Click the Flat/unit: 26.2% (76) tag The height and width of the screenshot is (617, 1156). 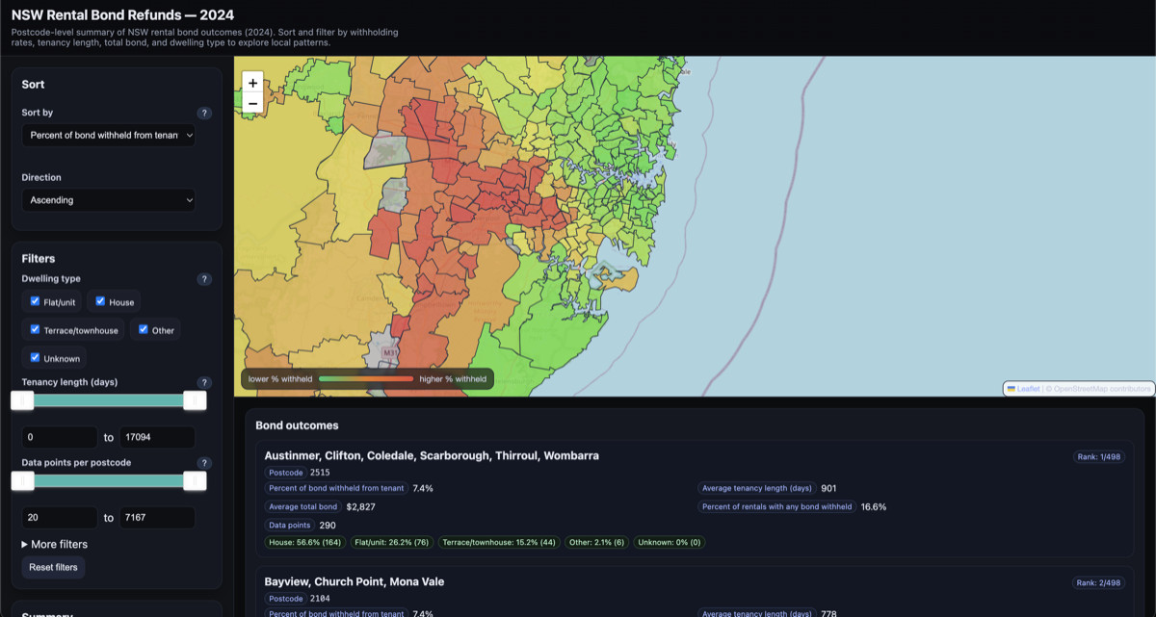pyautogui.click(x=392, y=542)
